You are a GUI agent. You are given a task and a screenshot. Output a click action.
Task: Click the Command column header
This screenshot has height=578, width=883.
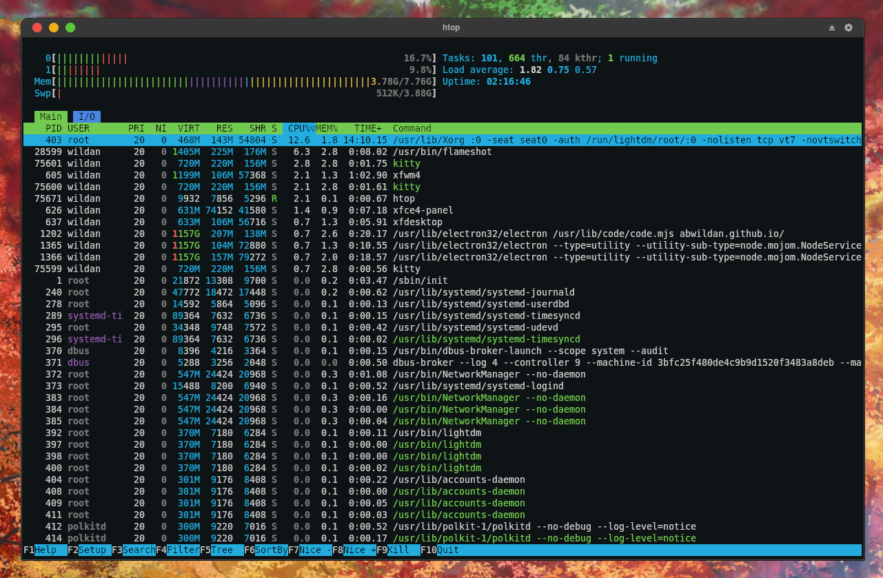412,128
